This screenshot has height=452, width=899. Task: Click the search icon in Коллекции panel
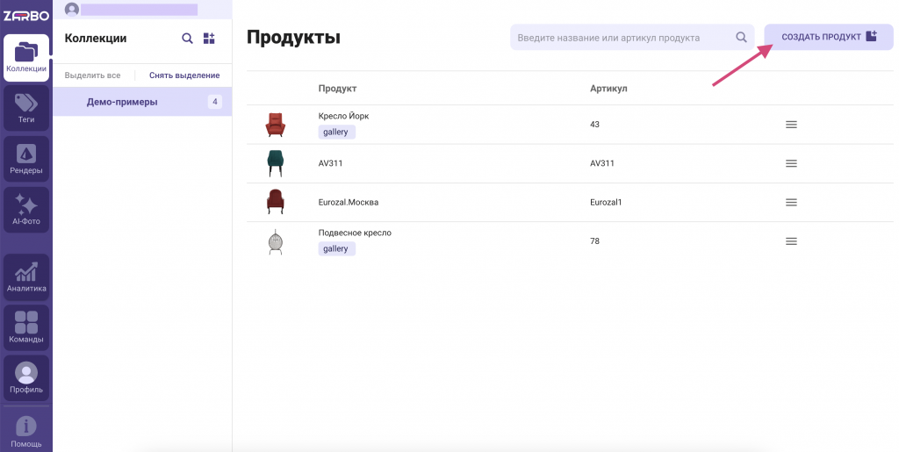tap(187, 39)
